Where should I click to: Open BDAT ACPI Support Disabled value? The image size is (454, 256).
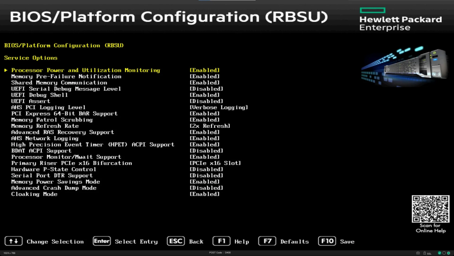click(x=207, y=151)
